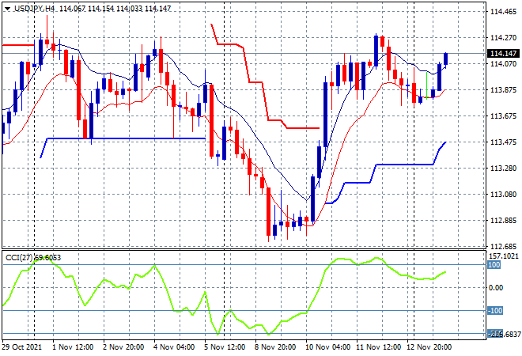Click the 114.070 price scale value

pos(503,63)
